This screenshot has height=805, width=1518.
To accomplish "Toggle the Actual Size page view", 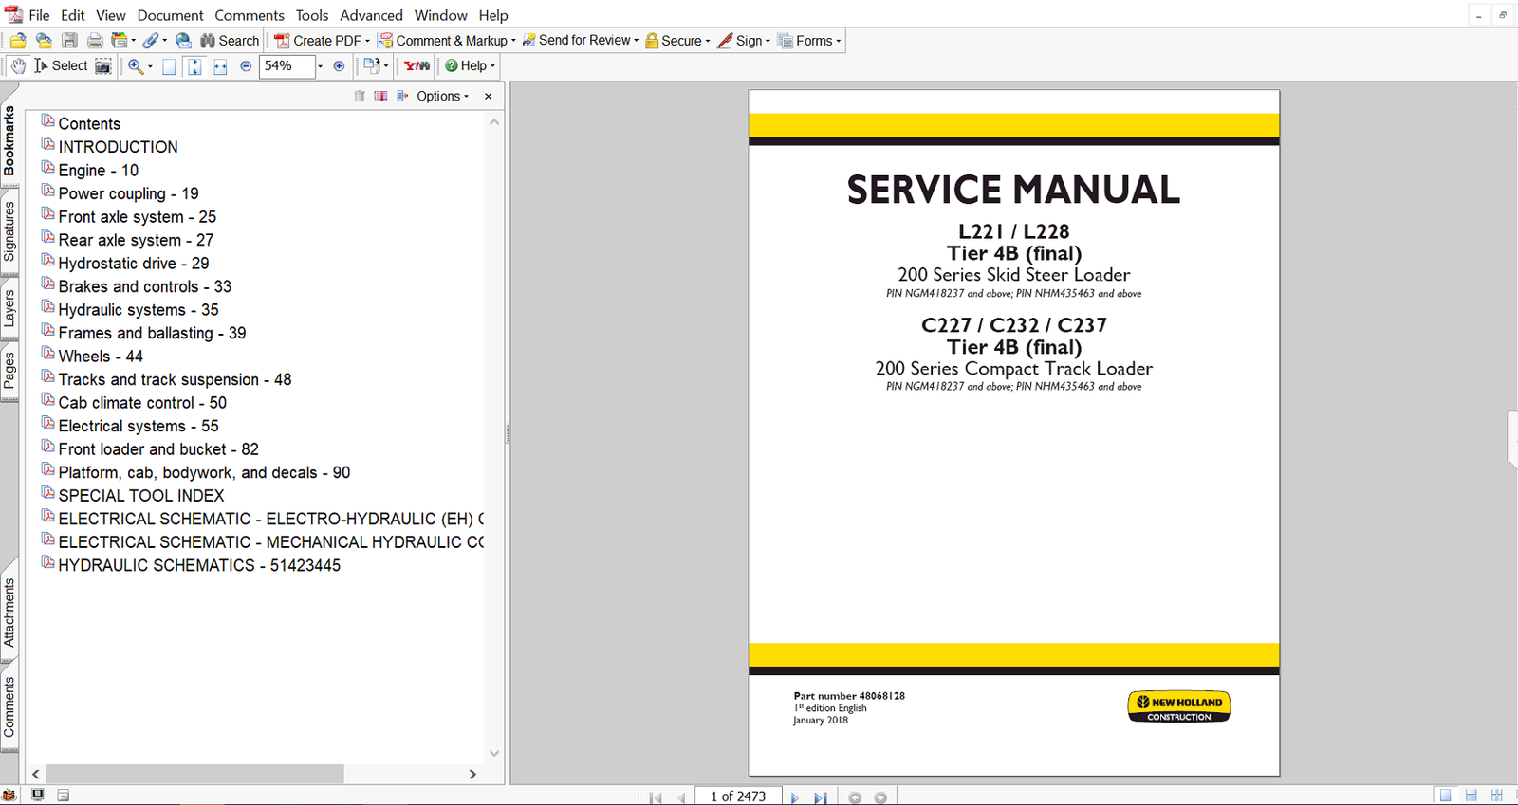I will point(169,66).
